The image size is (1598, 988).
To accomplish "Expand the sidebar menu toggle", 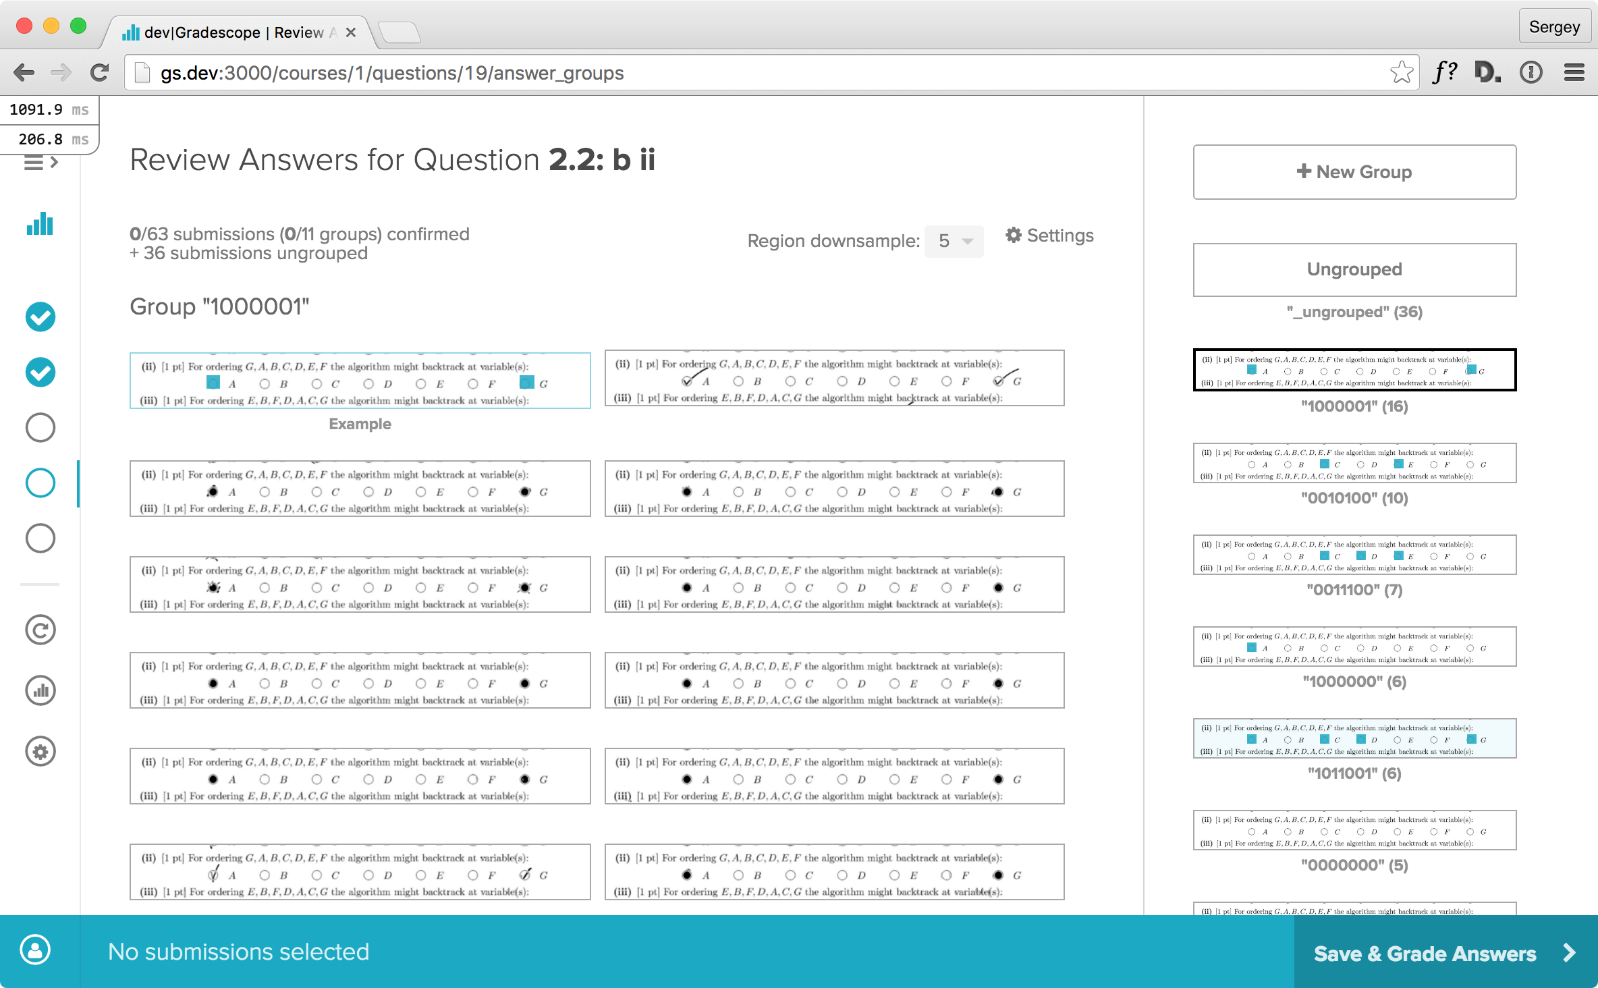I will click(40, 163).
